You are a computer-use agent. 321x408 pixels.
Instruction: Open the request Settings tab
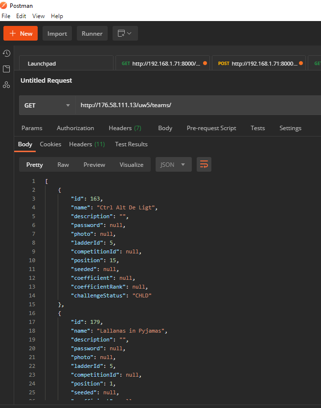coord(290,128)
